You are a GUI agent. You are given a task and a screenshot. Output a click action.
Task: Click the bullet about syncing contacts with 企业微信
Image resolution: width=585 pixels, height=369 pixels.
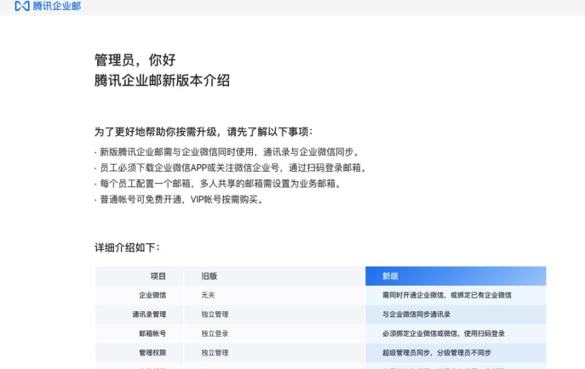click(x=225, y=152)
